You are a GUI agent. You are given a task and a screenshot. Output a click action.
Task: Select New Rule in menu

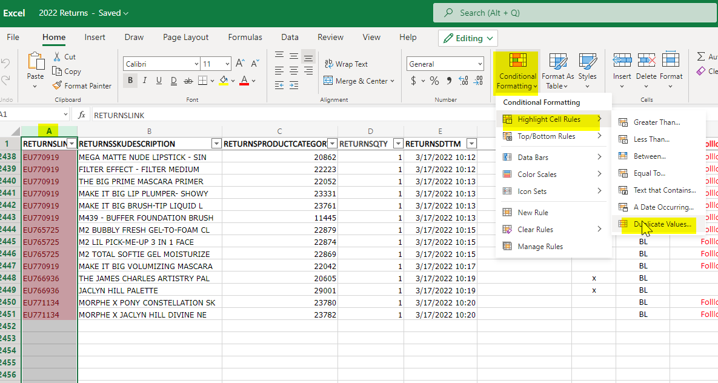[533, 213]
